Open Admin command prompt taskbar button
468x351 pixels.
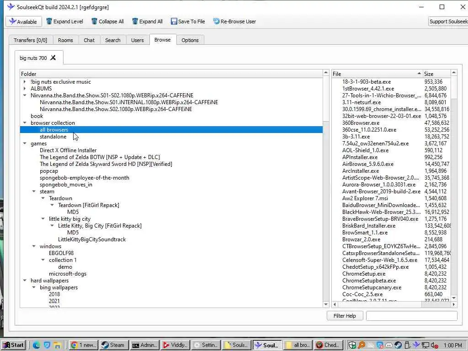pos(144,346)
